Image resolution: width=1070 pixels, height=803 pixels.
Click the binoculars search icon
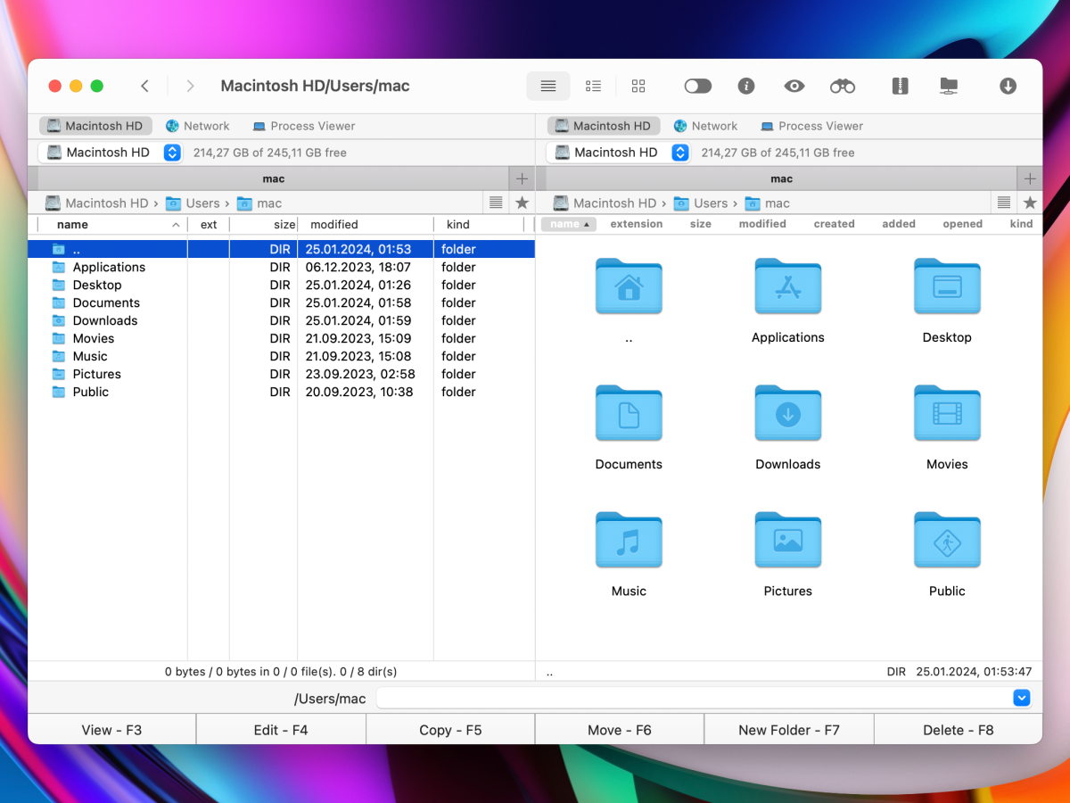pos(842,86)
